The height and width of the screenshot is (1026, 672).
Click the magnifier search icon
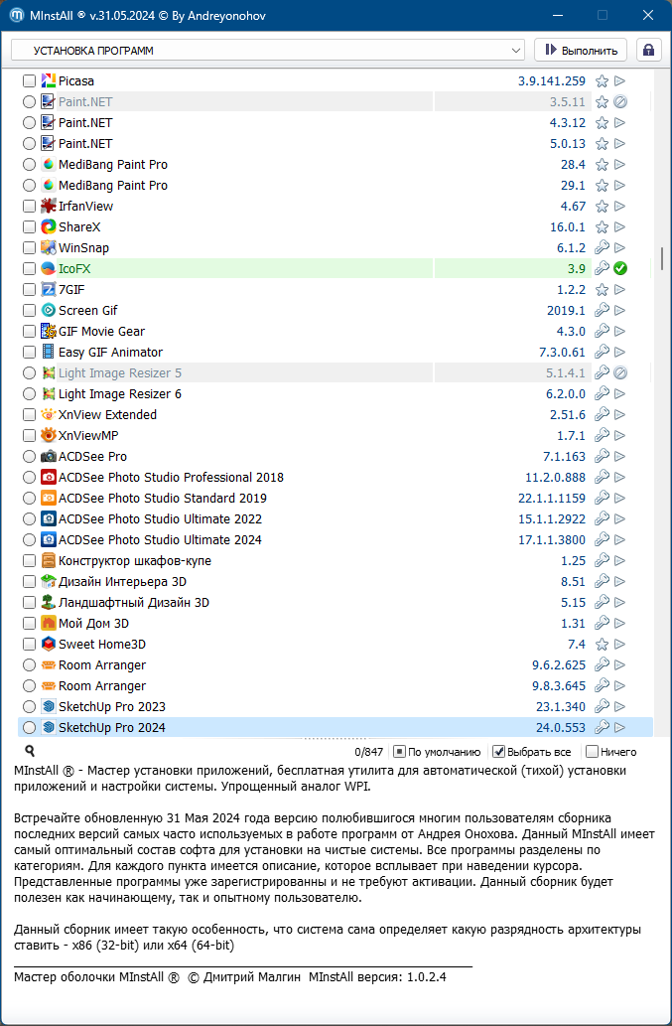(30, 751)
